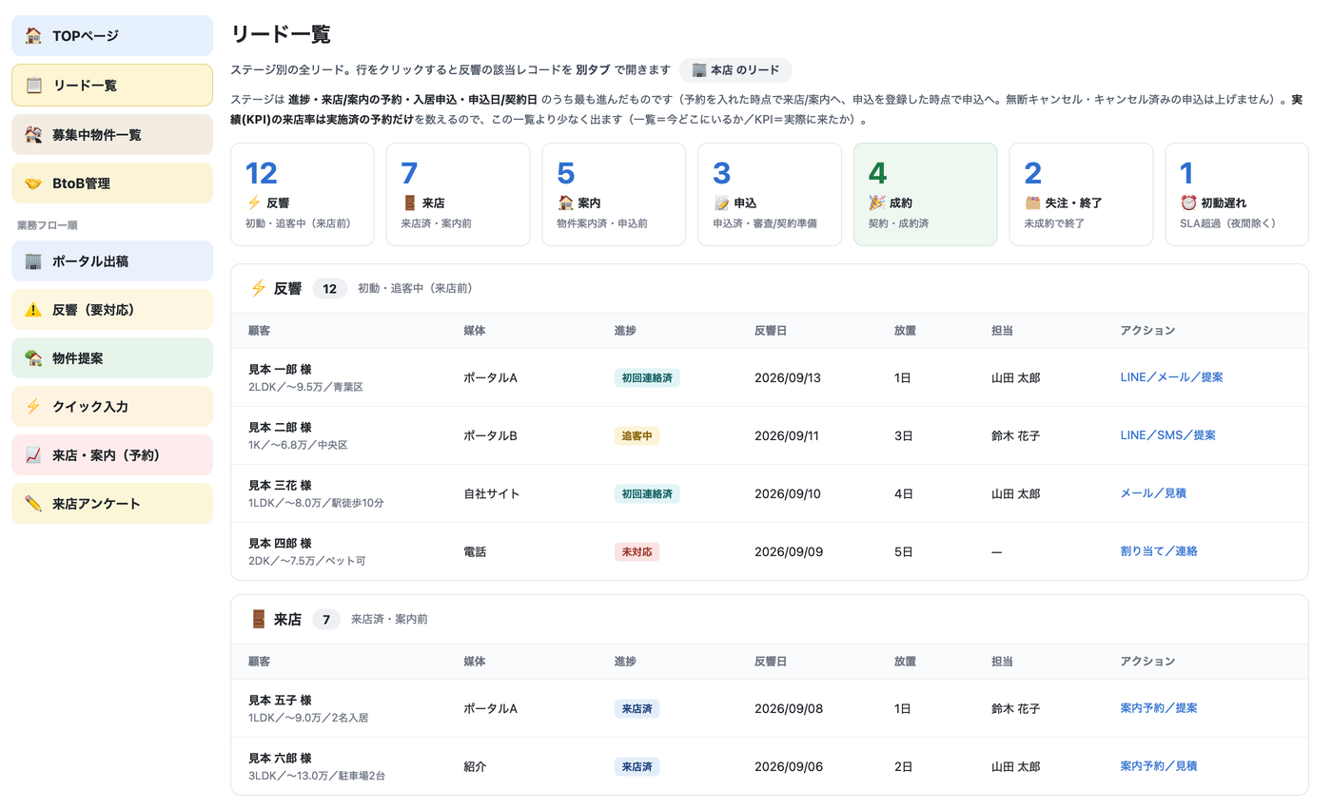Viewport: 1332px width, 809px height.
Task: Click メール／見積 action for 見本 三花
Action: (1152, 493)
